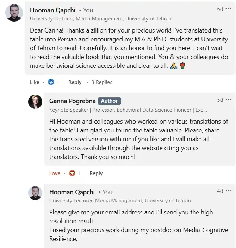The width and height of the screenshot is (236, 248).
Task: Toggle Like on the top comment
Action: (x=35, y=82)
